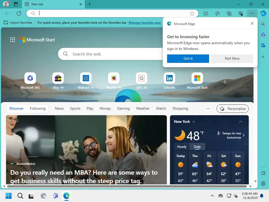
Task: Switch to the Discover tab
Action: click(17, 109)
